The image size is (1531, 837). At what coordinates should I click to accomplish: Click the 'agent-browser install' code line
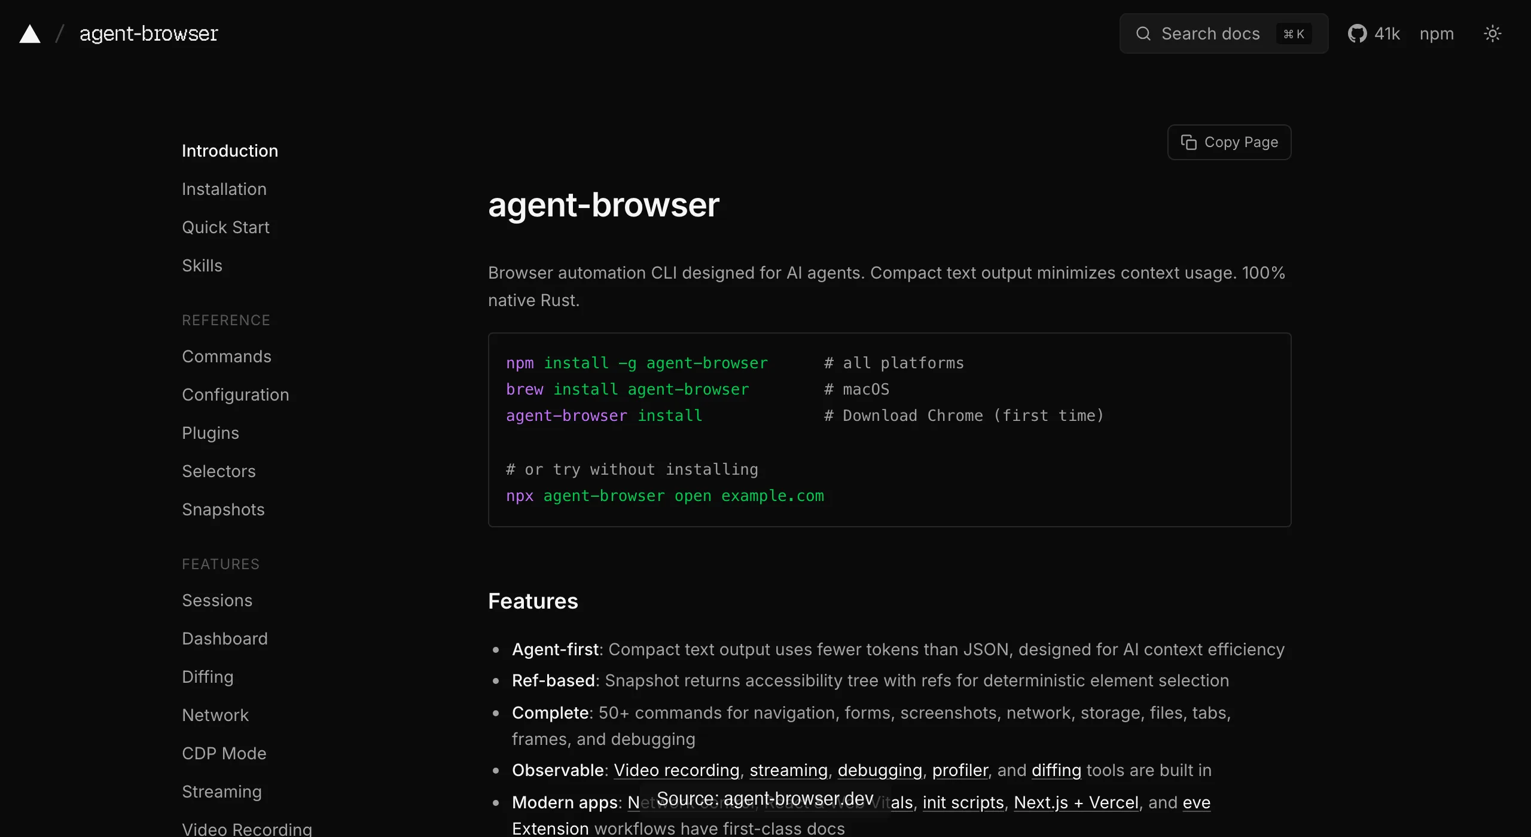click(604, 416)
